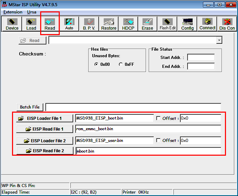238x196 pixels.
Task: Click the mboot.bin field
Action: [148, 151]
